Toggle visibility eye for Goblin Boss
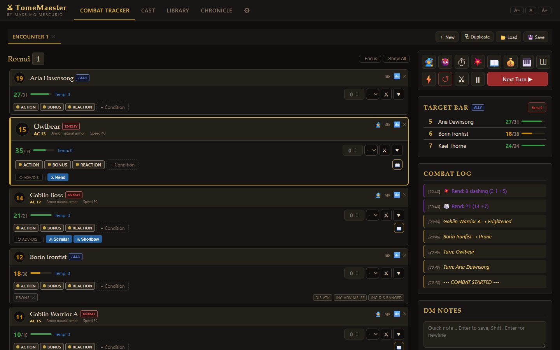 387,195
